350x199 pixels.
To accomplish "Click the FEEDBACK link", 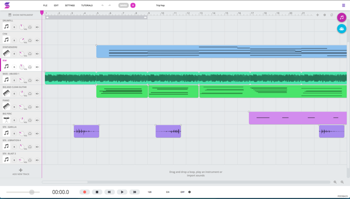I will tap(342, 196).
